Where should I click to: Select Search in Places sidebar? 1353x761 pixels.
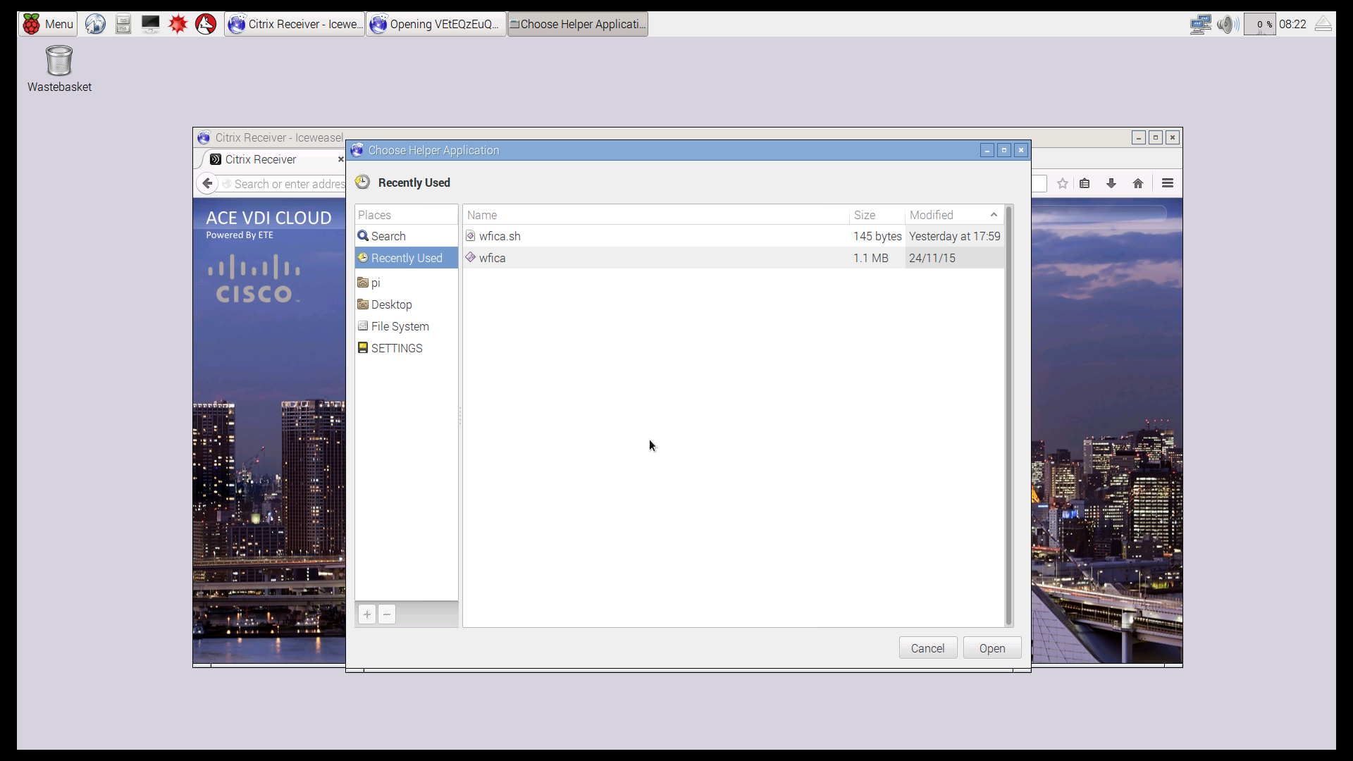click(x=388, y=236)
